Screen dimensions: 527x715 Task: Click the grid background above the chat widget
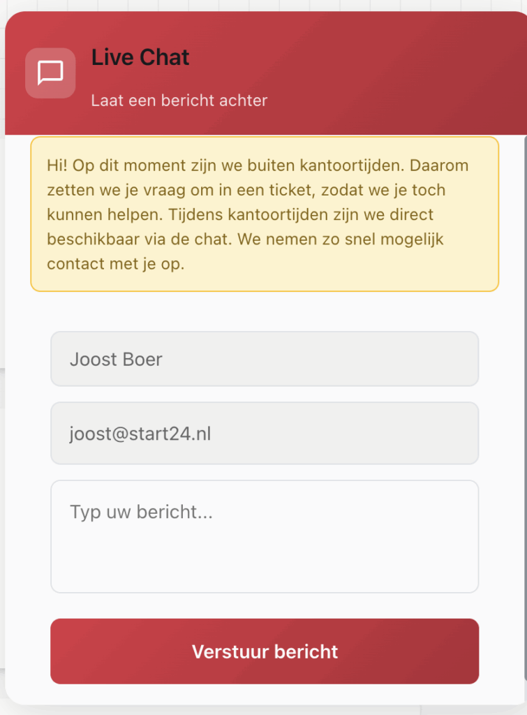coord(209,5)
